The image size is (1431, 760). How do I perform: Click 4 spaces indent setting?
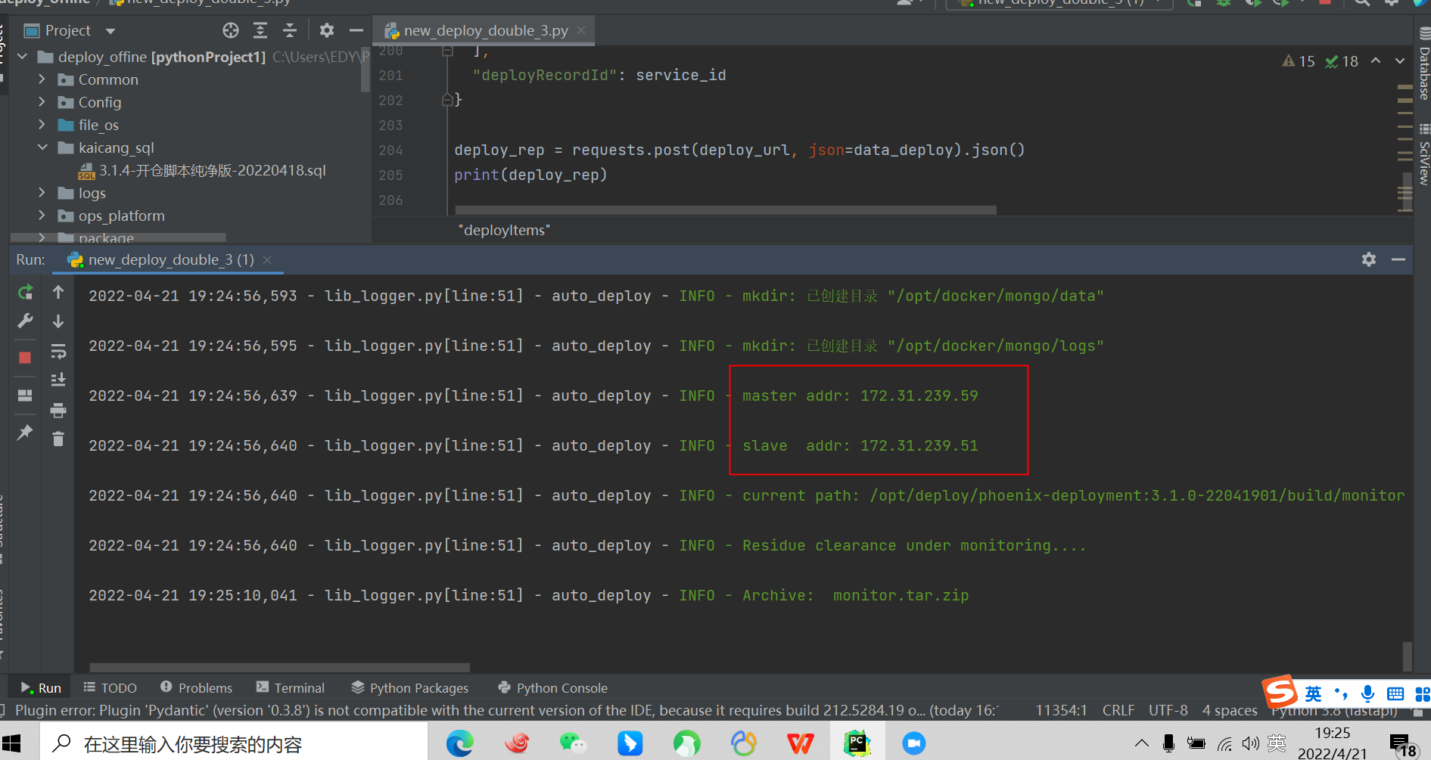[x=1230, y=710]
